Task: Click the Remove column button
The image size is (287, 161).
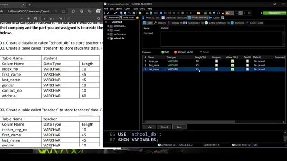Action: 180,52
